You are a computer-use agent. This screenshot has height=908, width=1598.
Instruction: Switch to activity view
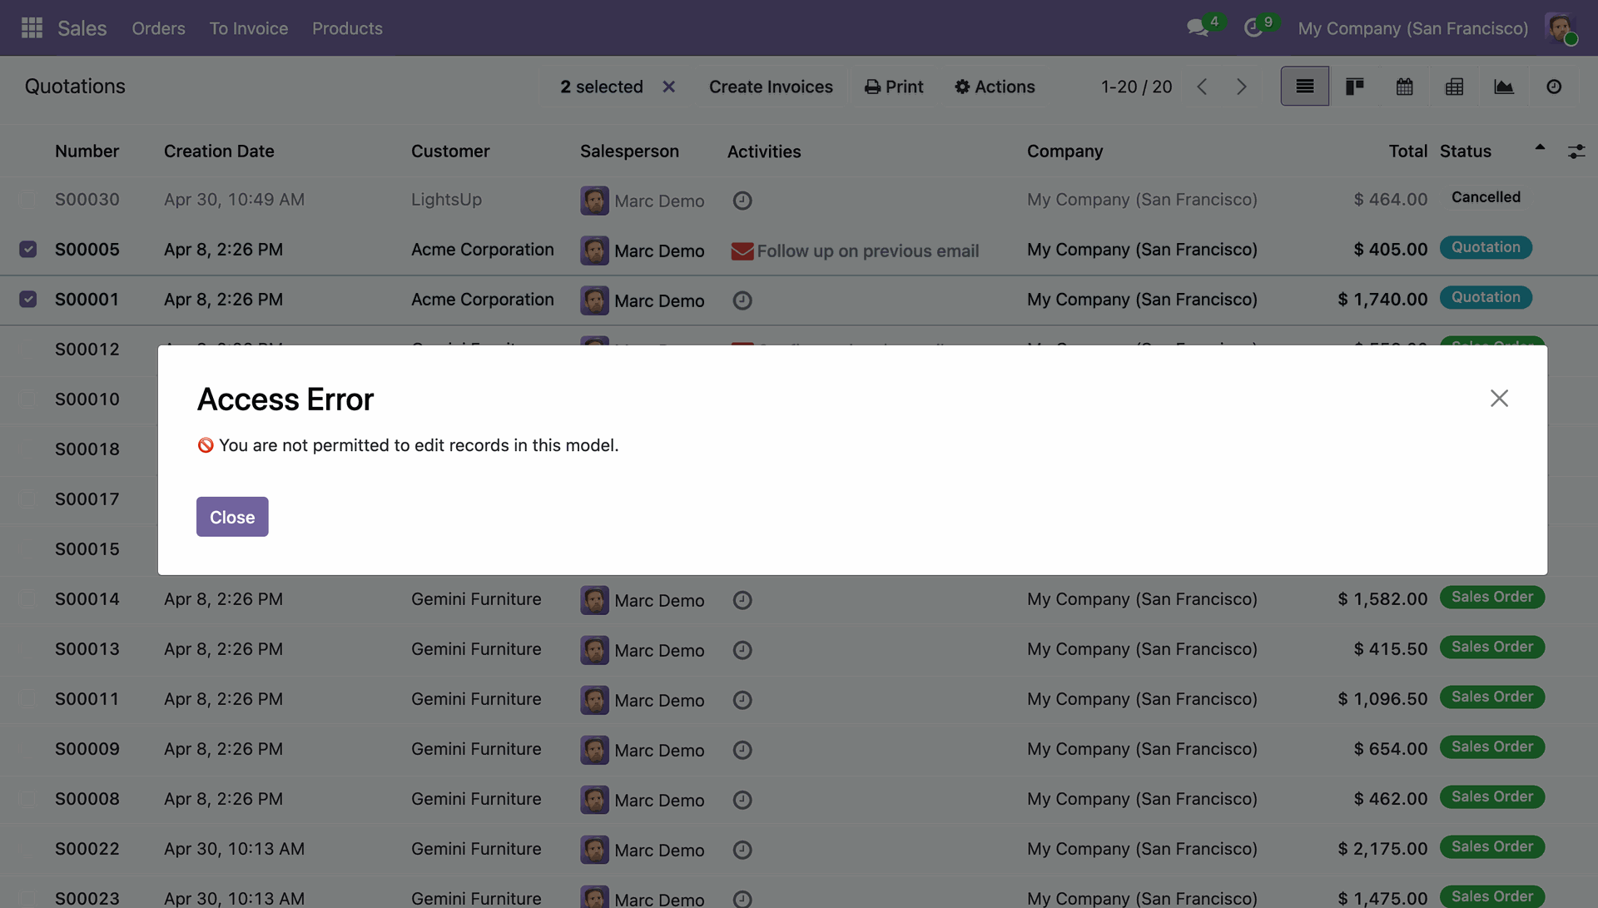pos(1554,86)
